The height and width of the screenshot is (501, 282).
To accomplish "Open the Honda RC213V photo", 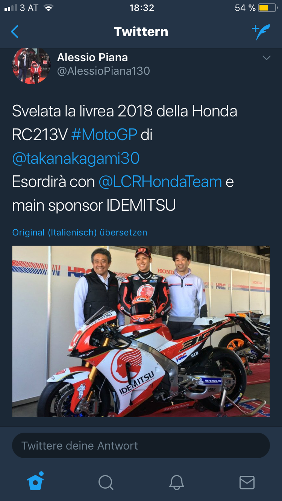I will tap(141, 331).
